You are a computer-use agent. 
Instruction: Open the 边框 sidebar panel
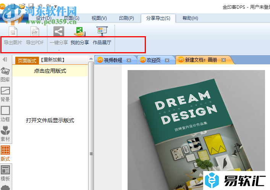point(5,114)
